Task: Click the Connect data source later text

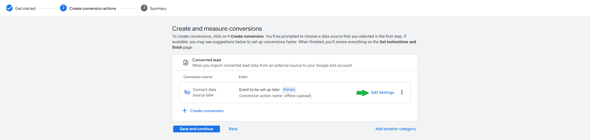Action: coord(204,93)
